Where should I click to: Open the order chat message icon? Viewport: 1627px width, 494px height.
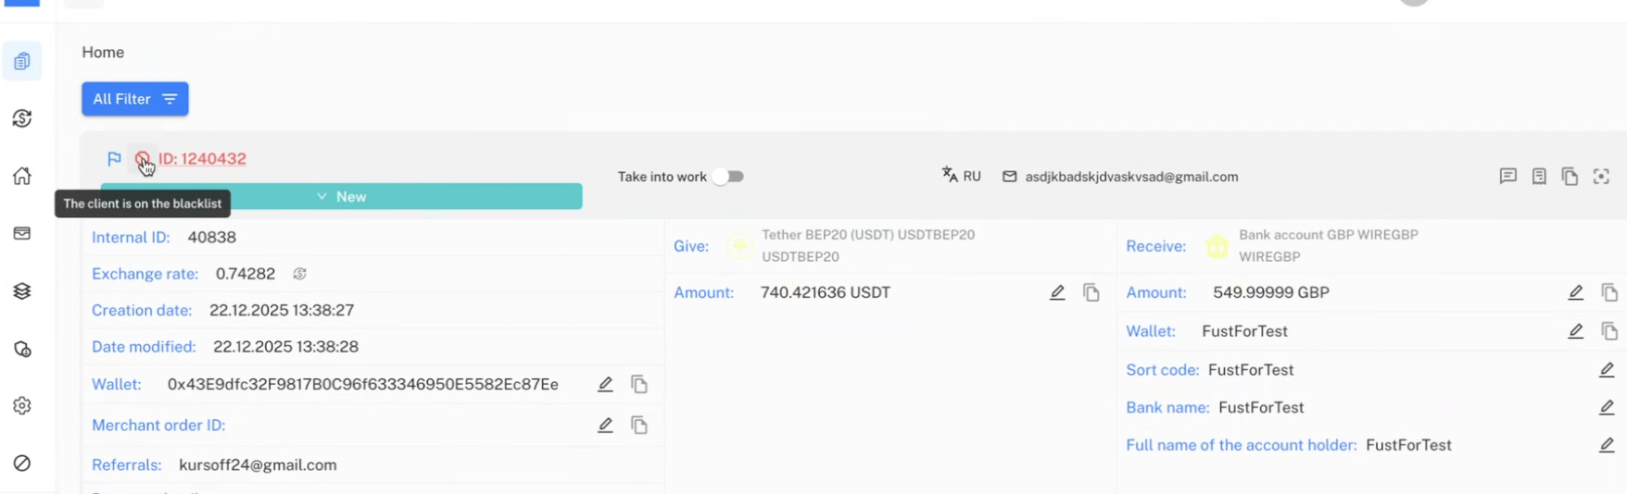point(1507,177)
